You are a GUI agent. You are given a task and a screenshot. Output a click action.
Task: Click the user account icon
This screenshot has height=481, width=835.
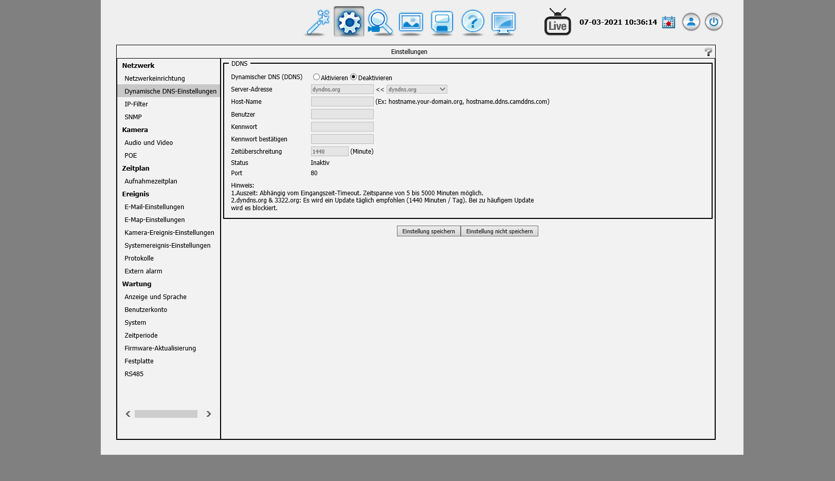click(691, 22)
